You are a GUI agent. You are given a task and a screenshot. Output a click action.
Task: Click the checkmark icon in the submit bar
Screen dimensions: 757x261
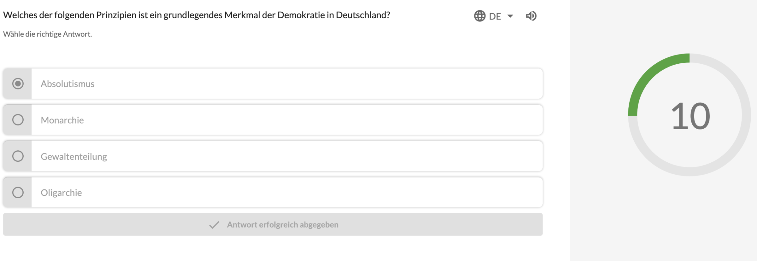214,225
